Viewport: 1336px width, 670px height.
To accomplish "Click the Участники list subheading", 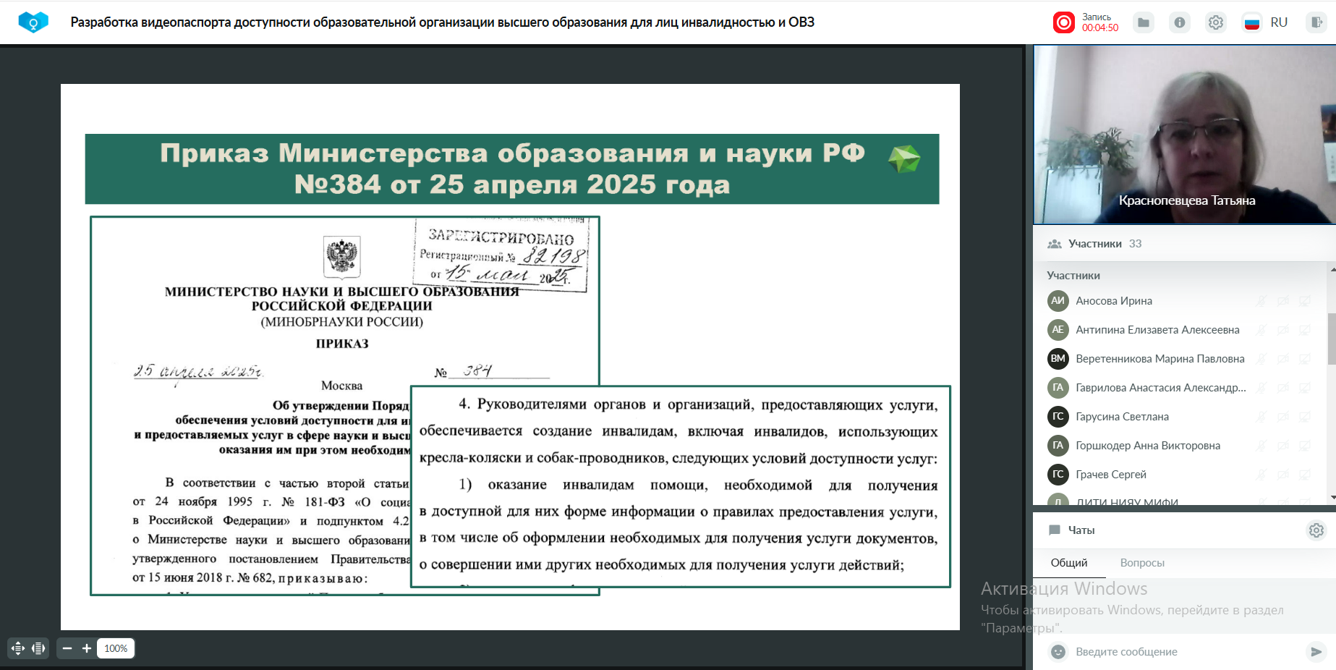I will (x=1073, y=276).
